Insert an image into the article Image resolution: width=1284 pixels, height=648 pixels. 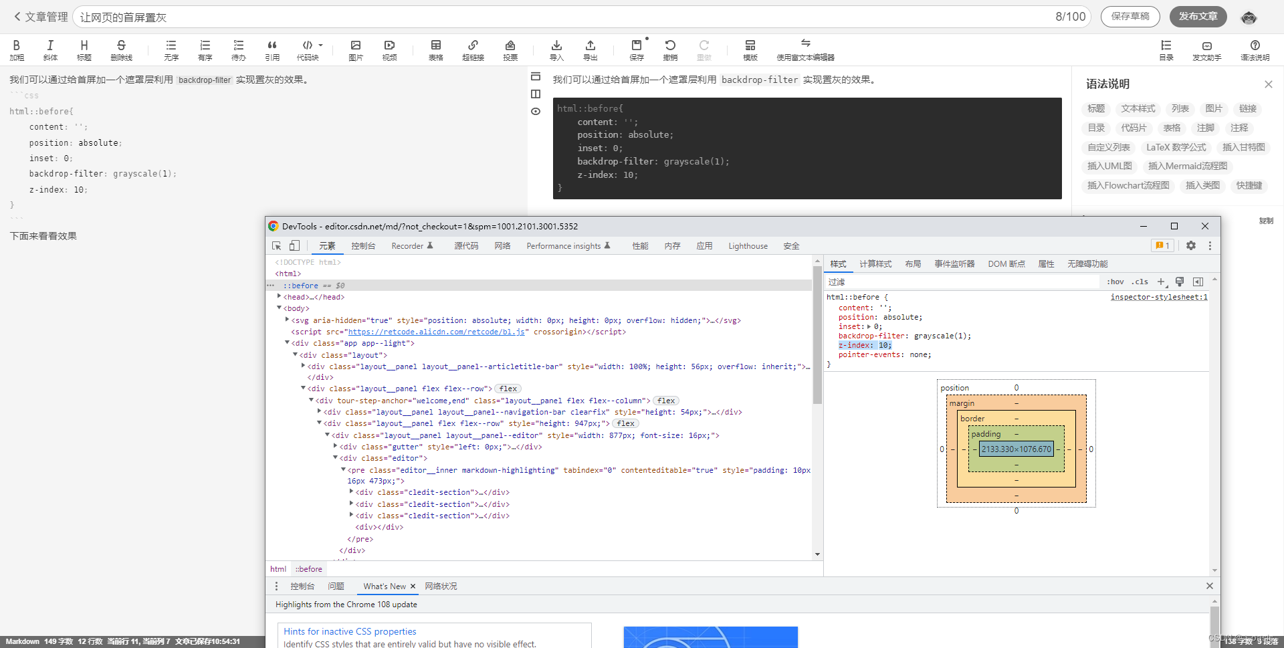(356, 49)
